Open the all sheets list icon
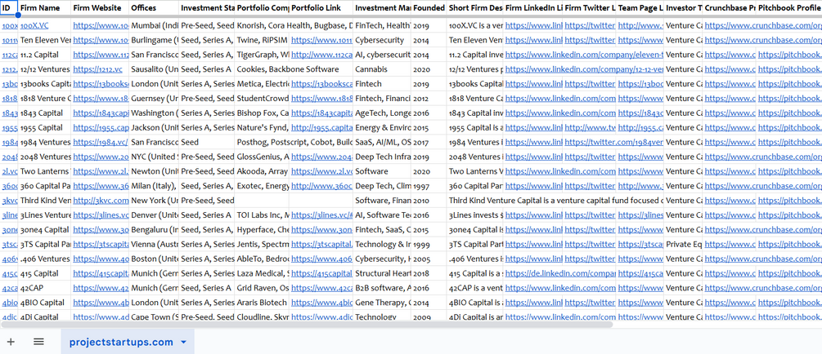The image size is (822, 354). (x=38, y=342)
